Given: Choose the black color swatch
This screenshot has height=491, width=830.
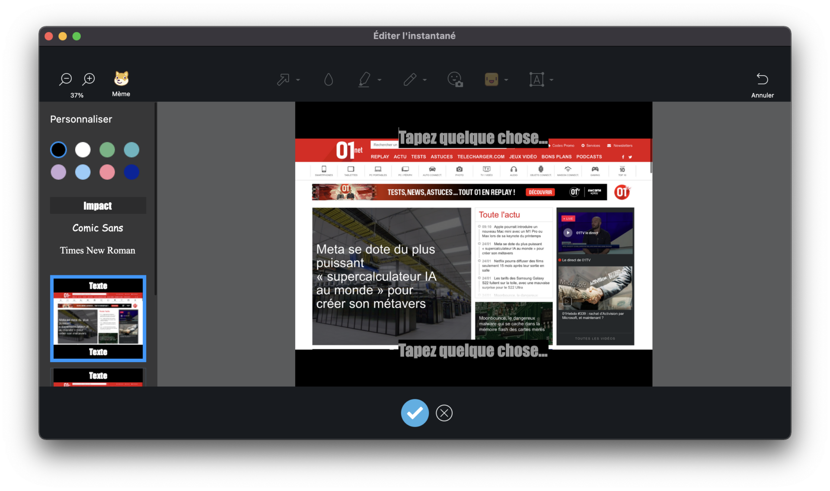Looking at the screenshot, I should (x=58, y=150).
